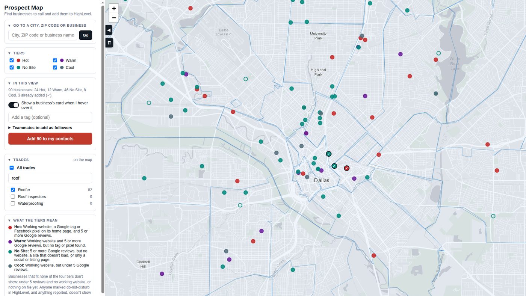This screenshot has width=526, height=296.
Task: Expand Teammates to add as followers
Action: (40, 128)
